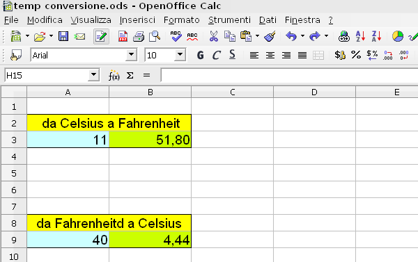Image resolution: width=418 pixels, height=262 pixels.
Task: Apply Standard number format icon
Action: point(372,55)
